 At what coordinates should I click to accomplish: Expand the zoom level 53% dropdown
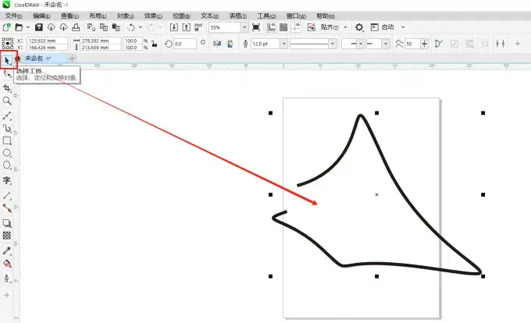[244, 27]
